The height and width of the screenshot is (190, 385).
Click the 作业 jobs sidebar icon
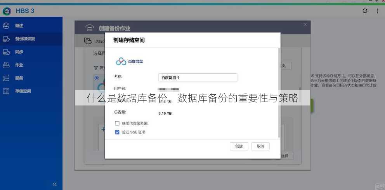click(6, 65)
